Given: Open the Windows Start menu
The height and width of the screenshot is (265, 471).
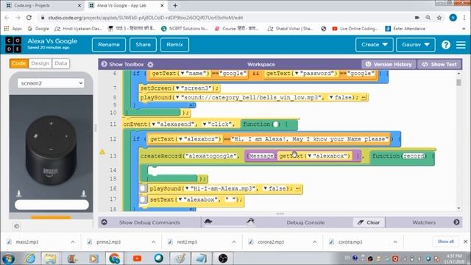Looking at the screenshot, I should 8,258.
